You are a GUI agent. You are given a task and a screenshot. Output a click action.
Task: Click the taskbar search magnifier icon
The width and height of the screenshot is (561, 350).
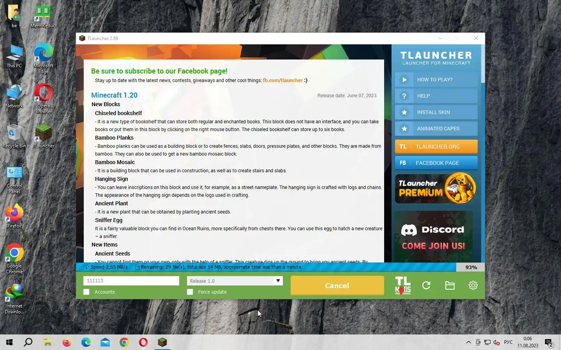point(28,342)
